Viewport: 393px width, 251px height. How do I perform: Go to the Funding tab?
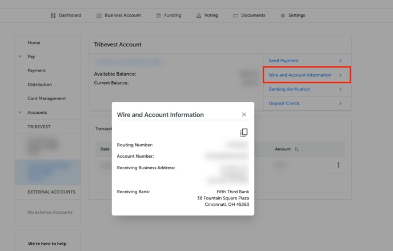coord(169,15)
